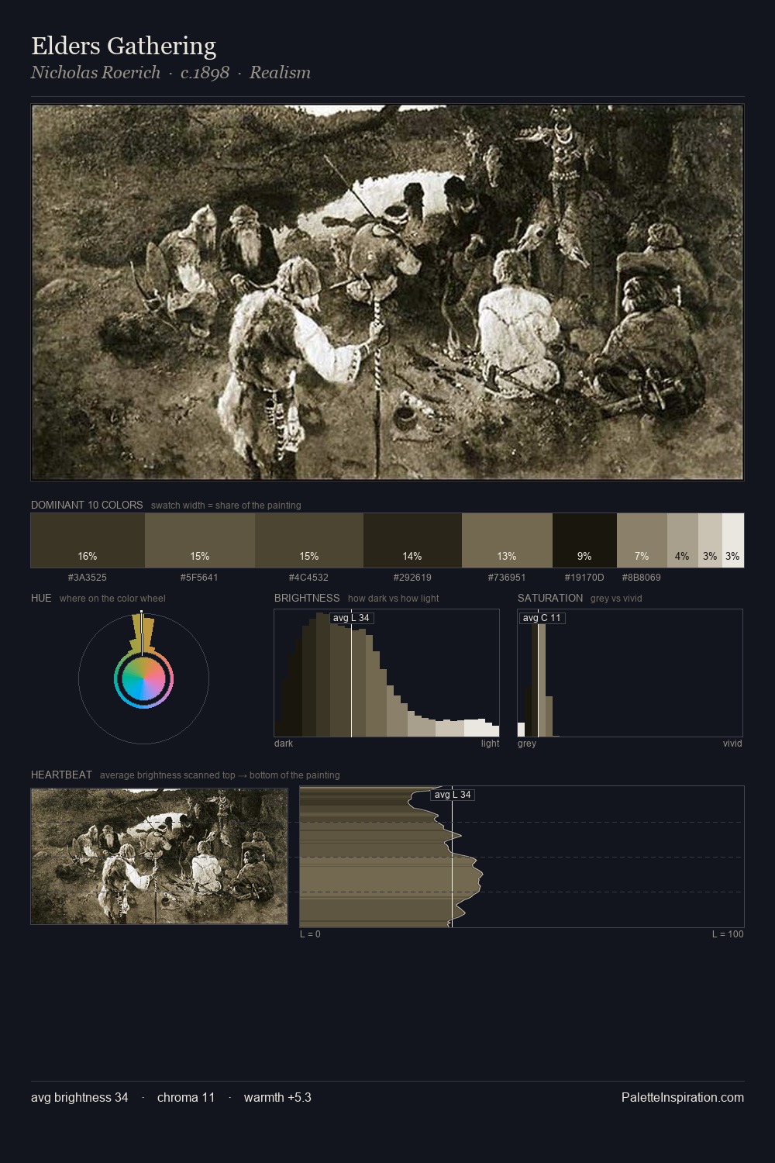
Task: Select the 9% swatch #19170D
Action: click(x=584, y=540)
